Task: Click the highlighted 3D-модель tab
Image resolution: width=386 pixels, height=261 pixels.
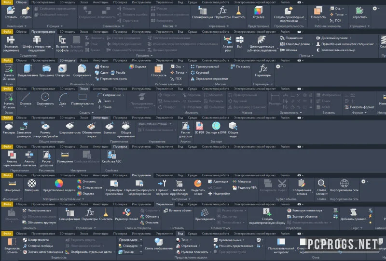Action: coord(68,60)
